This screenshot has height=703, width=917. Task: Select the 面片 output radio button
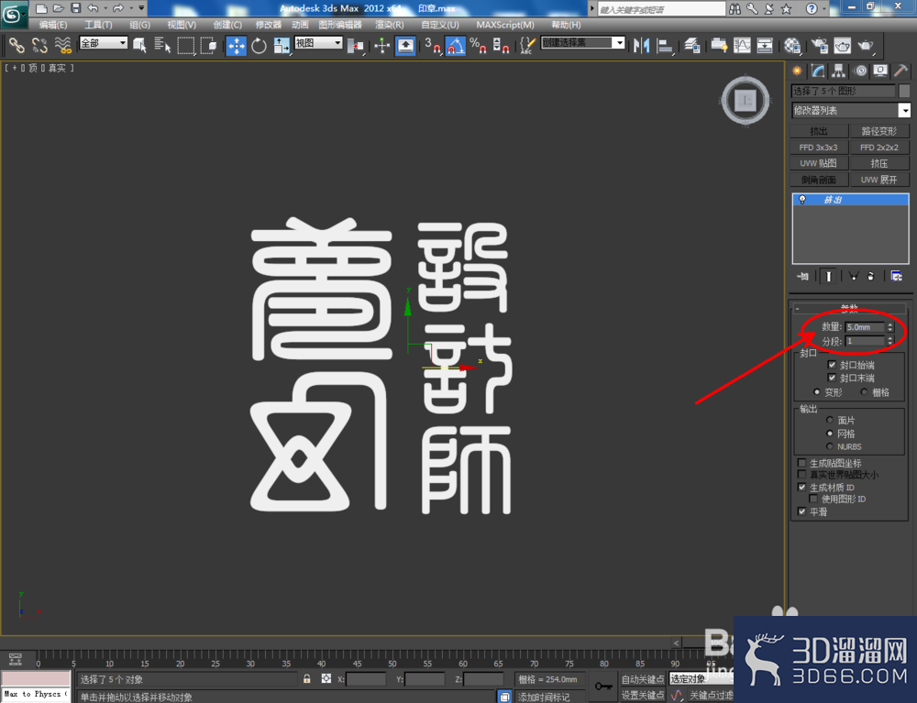(x=829, y=420)
